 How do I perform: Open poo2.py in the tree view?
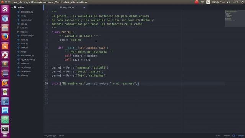point(24,48)
